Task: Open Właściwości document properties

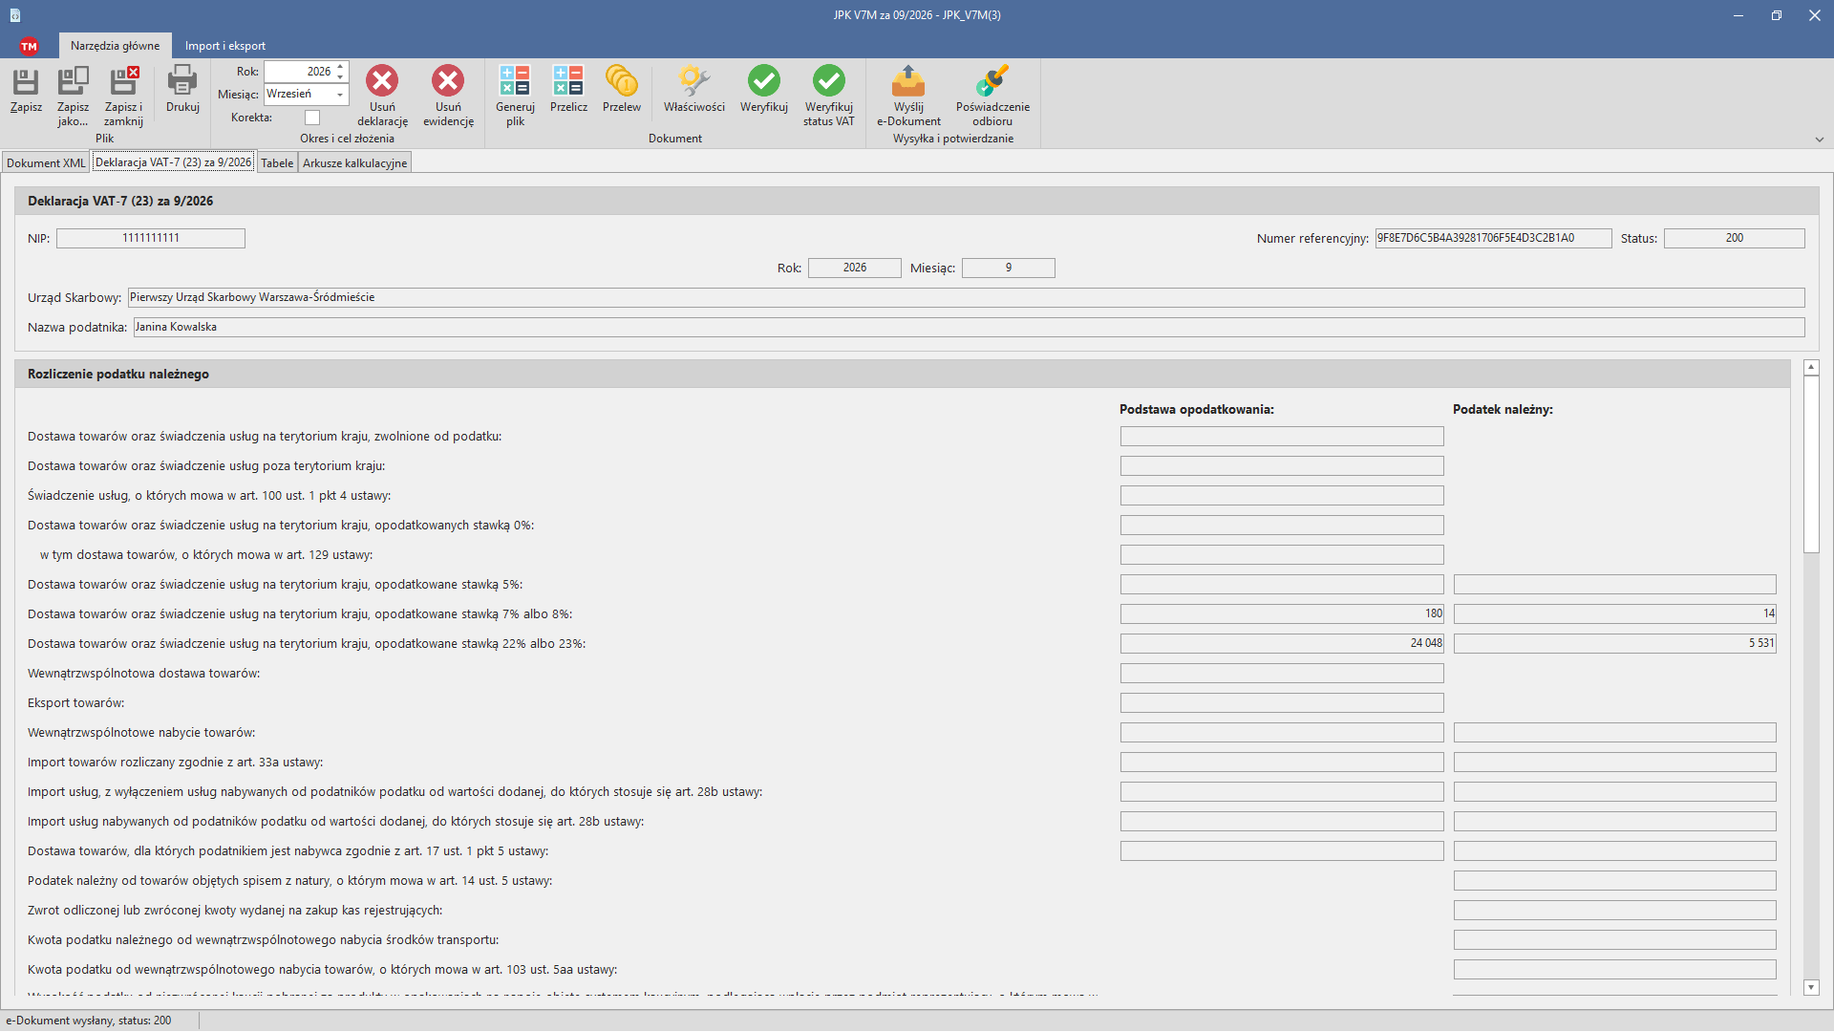Action: pyautogui.click(x=693, y=81)
